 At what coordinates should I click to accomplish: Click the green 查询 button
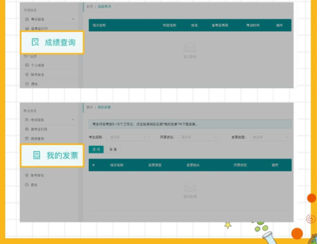coord(96,150)
